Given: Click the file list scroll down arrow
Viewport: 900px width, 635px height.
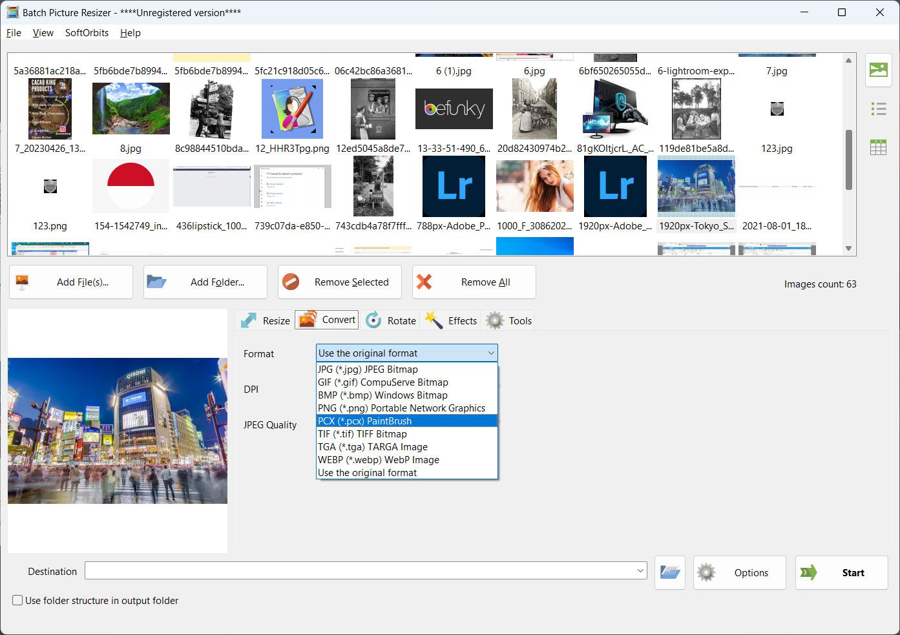Looking at the screenshot, I should click(848, 248).
